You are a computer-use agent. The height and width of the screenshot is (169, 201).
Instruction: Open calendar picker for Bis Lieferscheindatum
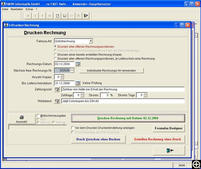pos(78,83)
